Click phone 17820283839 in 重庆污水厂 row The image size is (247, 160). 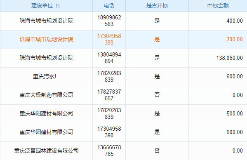pyautogui.click(x=109, y=77)
